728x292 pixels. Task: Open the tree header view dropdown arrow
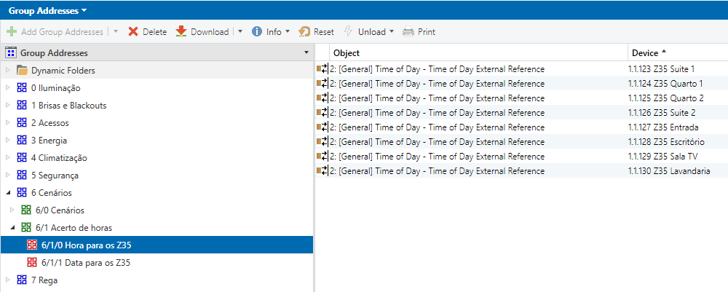click(306, 53)
